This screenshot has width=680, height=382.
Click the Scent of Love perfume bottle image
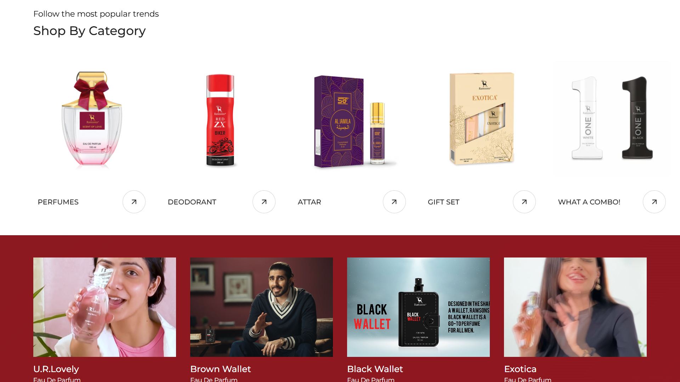pos(92,119)
